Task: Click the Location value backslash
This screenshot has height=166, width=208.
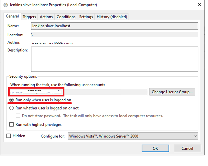Action: [32, 35]
